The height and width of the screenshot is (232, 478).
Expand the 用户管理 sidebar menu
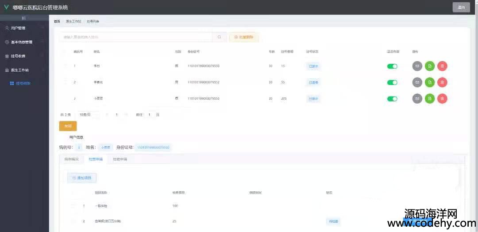[24, 28]
